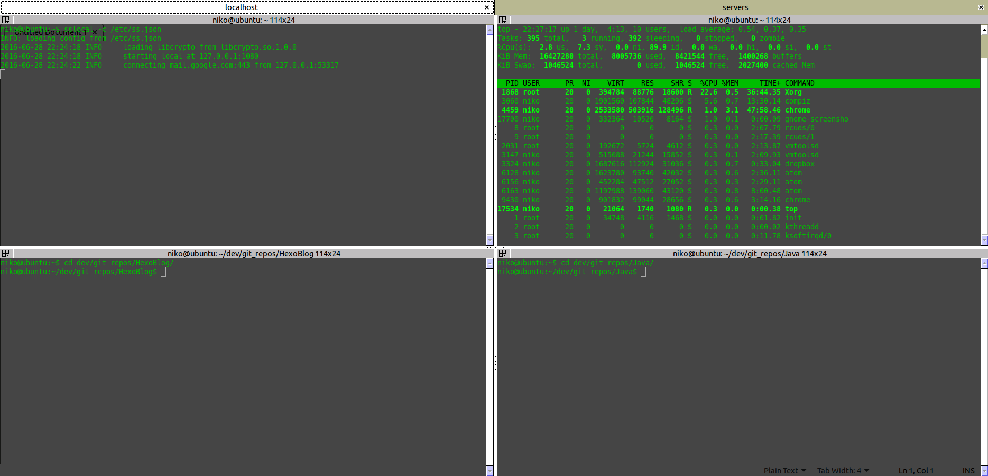Switch to the localhost tab
This screenshot has width=988, height=476.
point(242,7)
